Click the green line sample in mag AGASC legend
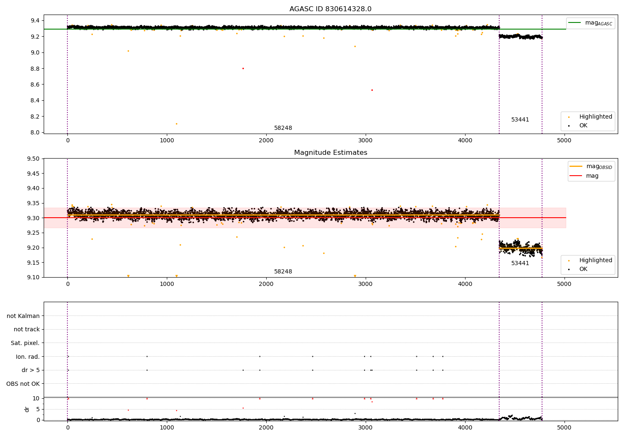 574,23
